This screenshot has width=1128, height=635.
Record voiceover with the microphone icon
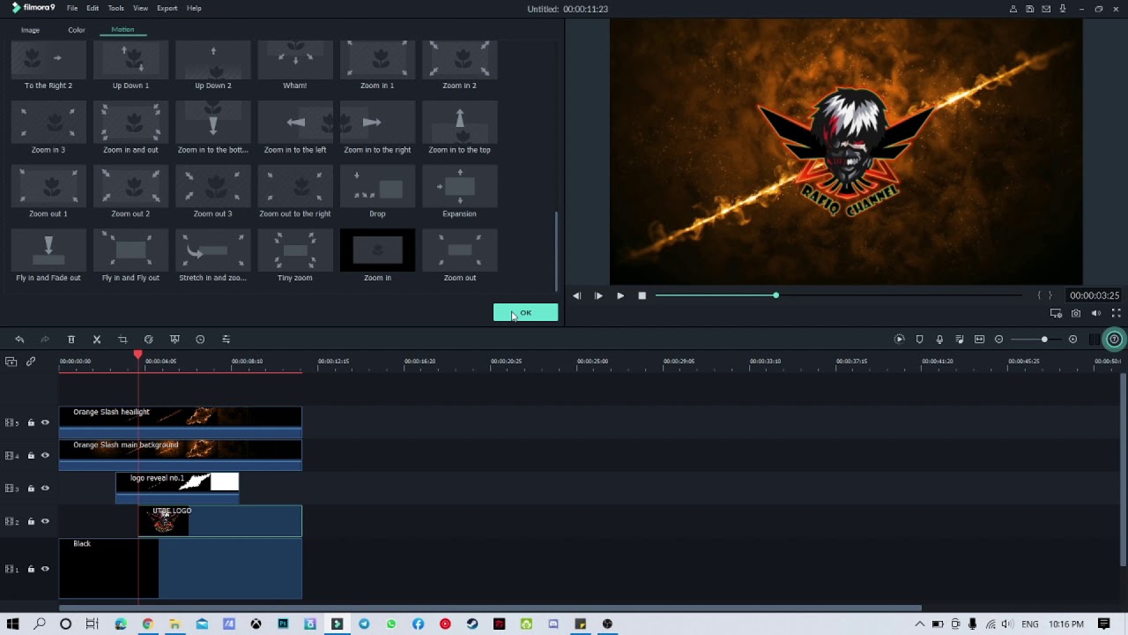pyautogui.click(x=939, y=340)
